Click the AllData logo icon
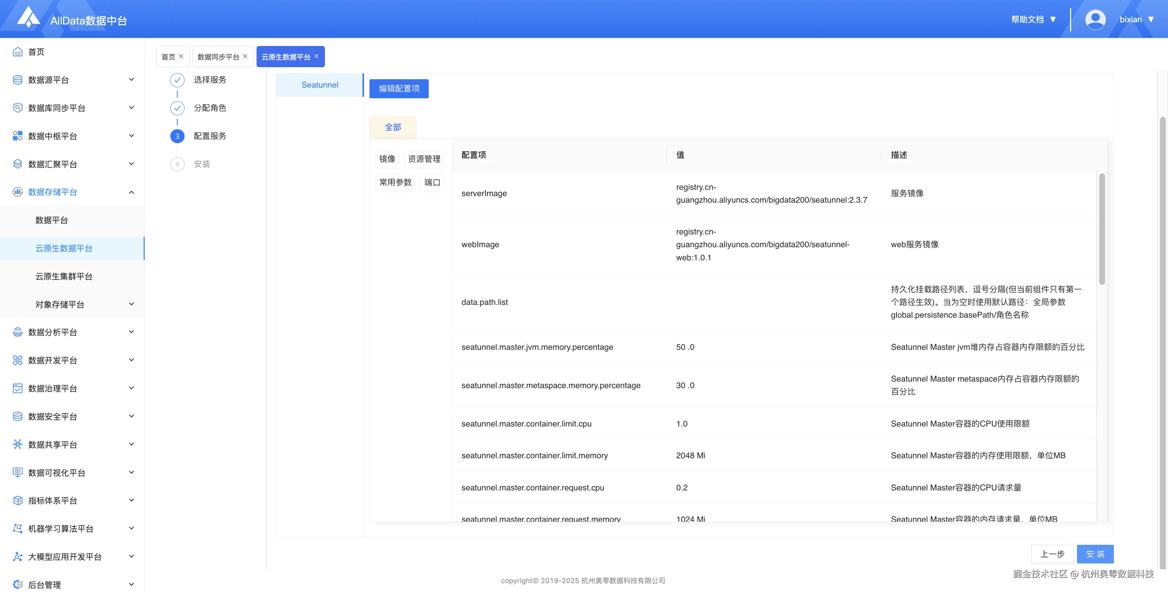 pyautogui.click(x=28, y=17)
